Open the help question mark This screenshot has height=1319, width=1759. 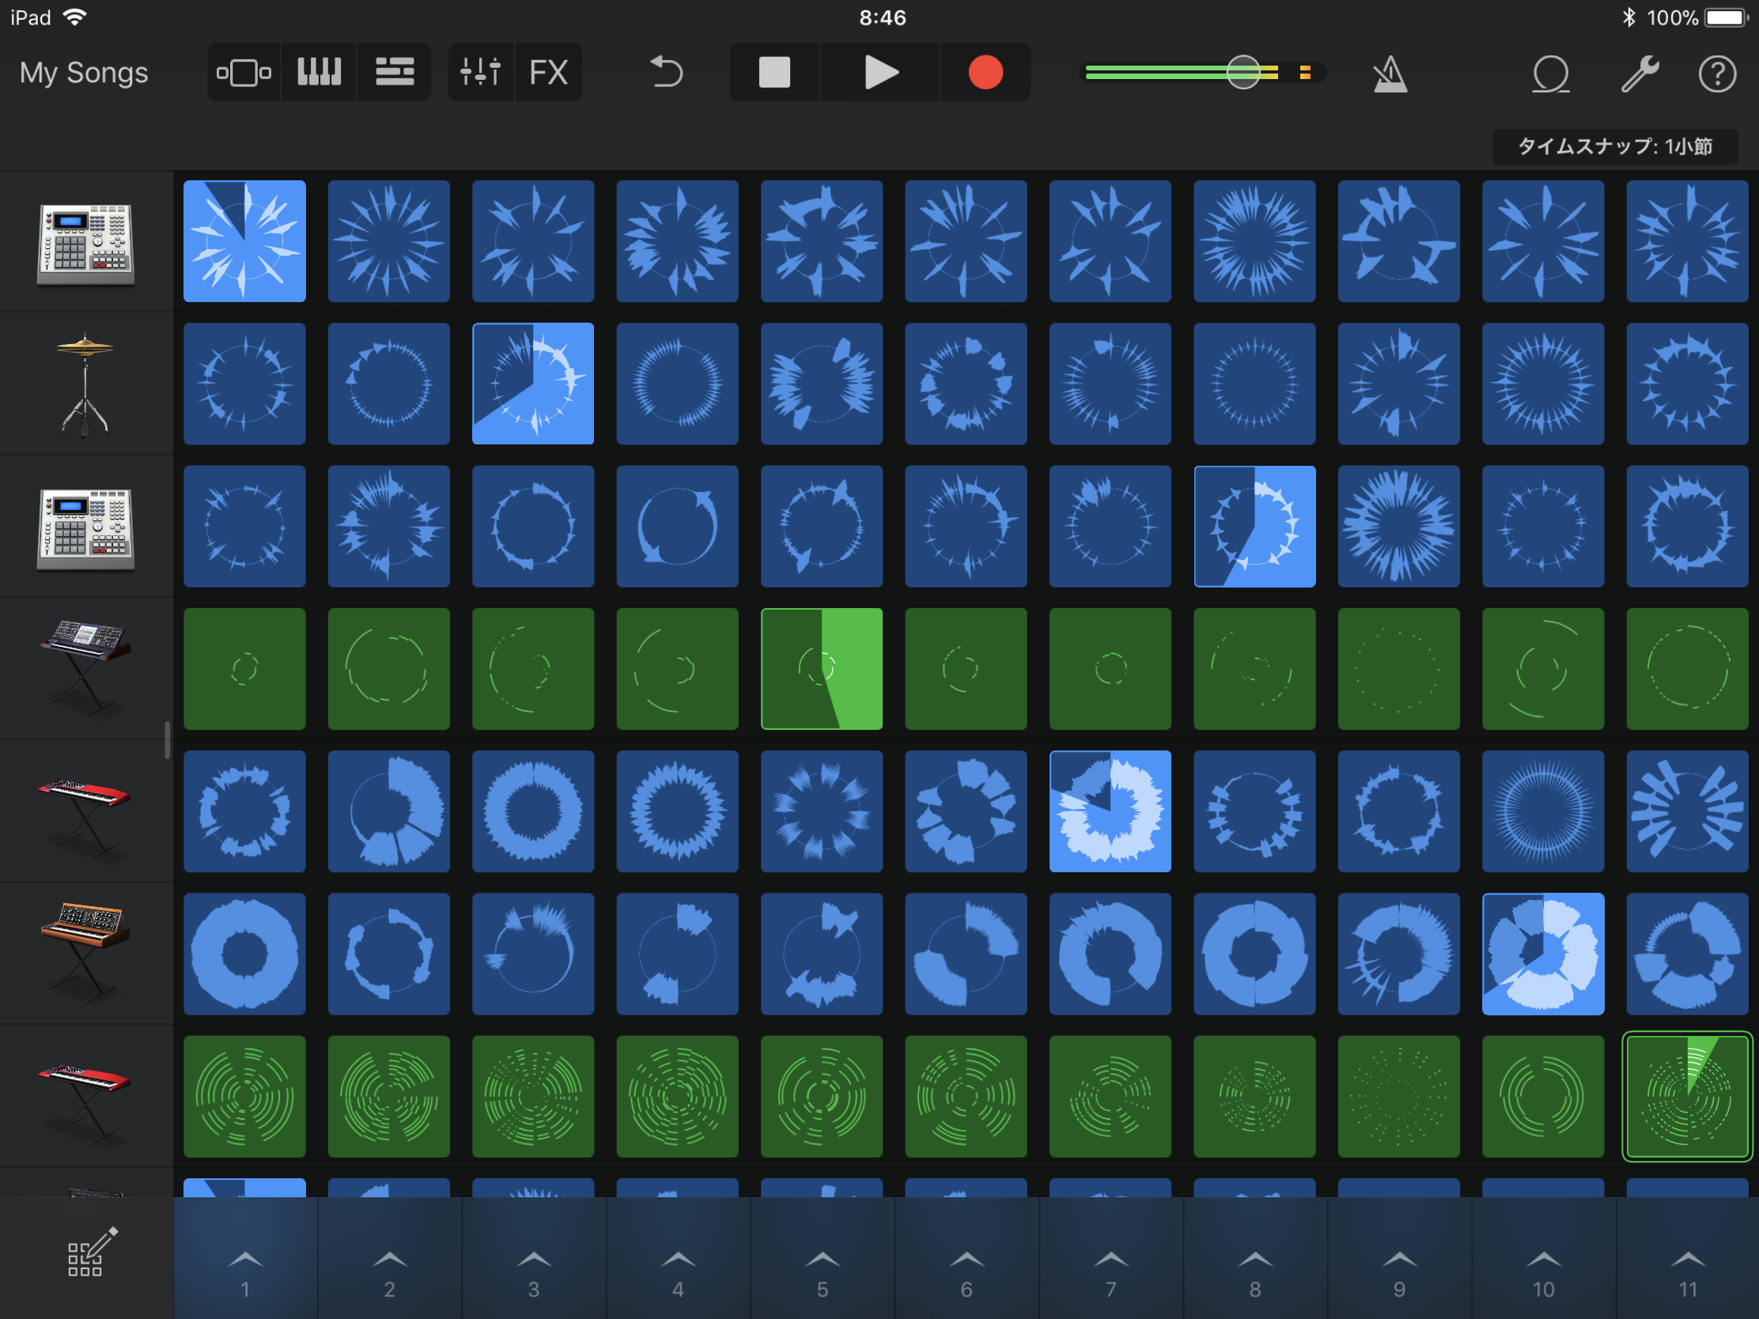click(1717, 74)
